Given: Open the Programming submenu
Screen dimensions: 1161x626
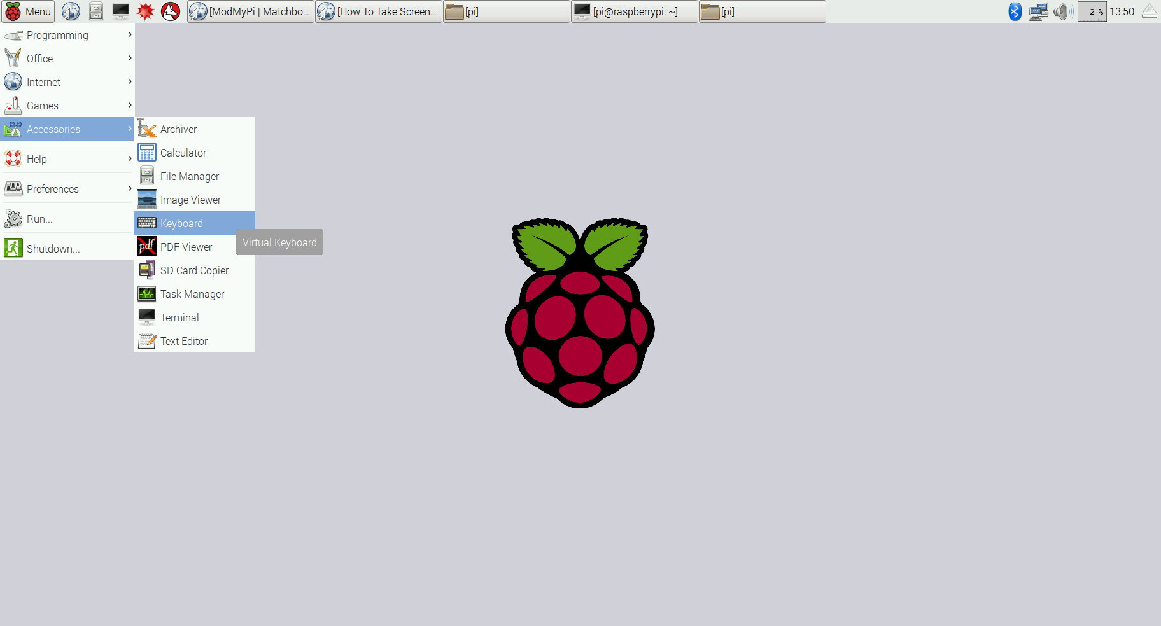Looking at the screenshot, I should tap(67, 35).
